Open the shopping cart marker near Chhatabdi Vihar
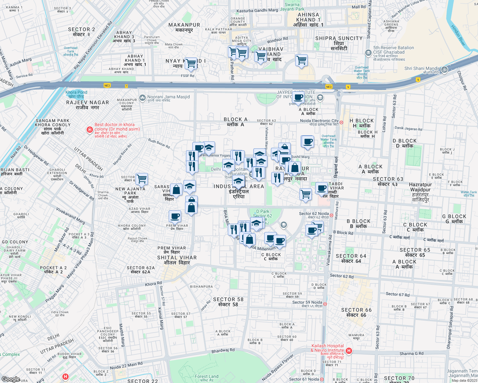This screenshot has height=383, width=478. pyautogui.click(x=305, y=194)
